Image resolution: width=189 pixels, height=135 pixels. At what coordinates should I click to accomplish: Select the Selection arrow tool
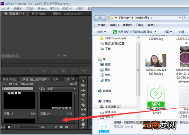[x=83, y=81]
